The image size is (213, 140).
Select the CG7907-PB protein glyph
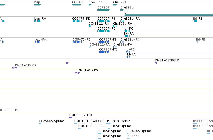(x=104, y=42)
